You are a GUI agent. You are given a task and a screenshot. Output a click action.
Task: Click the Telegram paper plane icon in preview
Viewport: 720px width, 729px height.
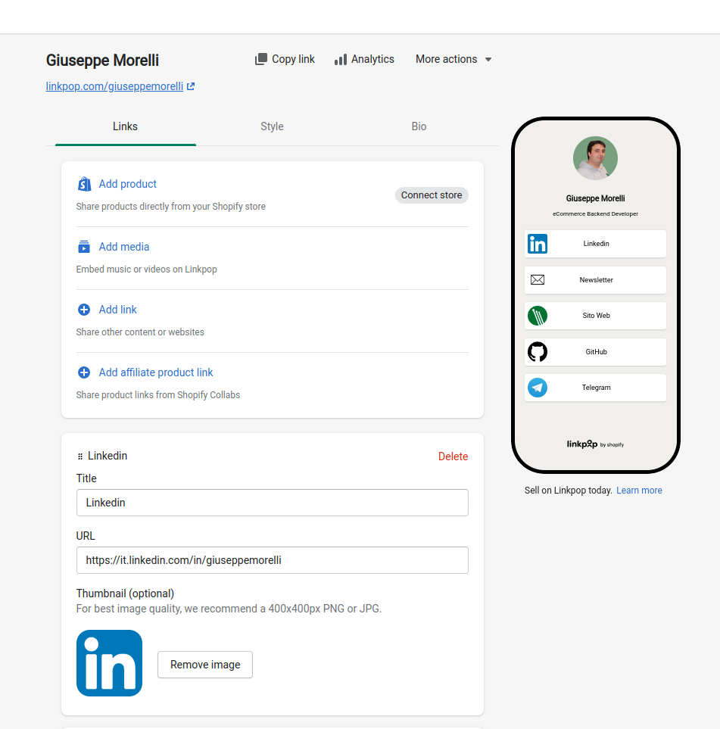coord(538,388)
